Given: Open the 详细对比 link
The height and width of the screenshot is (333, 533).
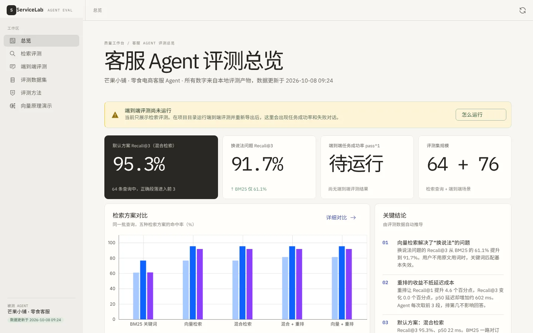Looking at the screenshot, I should 341,218.
